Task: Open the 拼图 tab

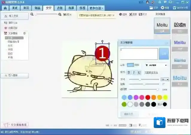Action: point(82,8)
